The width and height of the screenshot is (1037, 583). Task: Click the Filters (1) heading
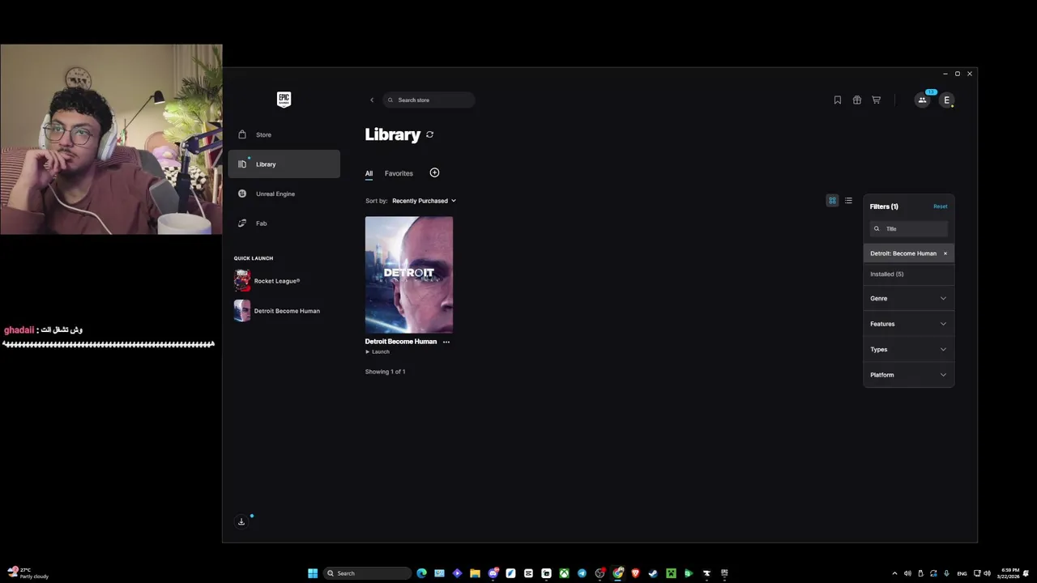(x=884, y=206)
